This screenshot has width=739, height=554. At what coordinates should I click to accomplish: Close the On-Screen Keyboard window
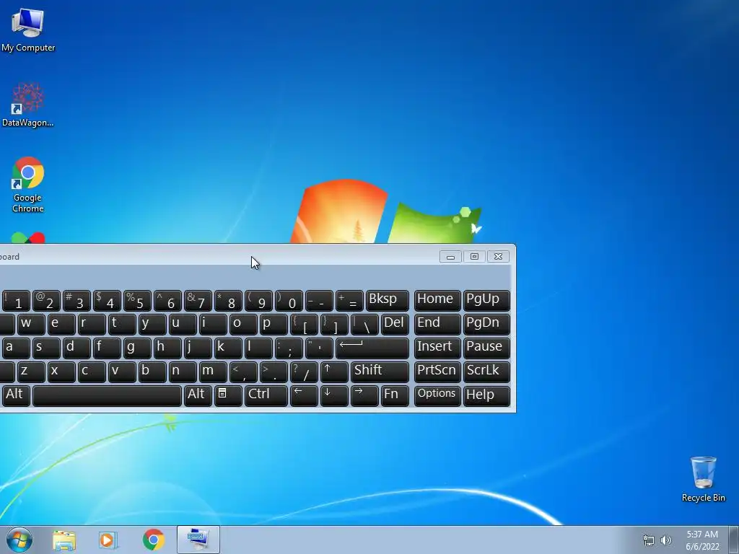[x=498, y=256]
